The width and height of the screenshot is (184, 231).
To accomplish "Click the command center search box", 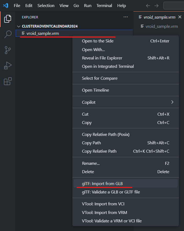I will tap(174, 6).
